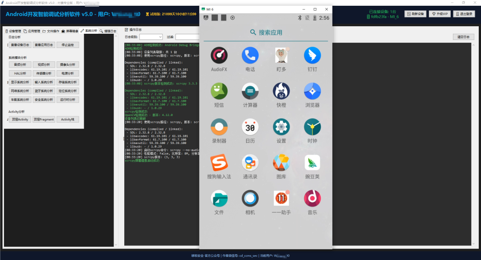Click the 试用版 trial countdown text
The image size is (481, 260).
point(171,14)
